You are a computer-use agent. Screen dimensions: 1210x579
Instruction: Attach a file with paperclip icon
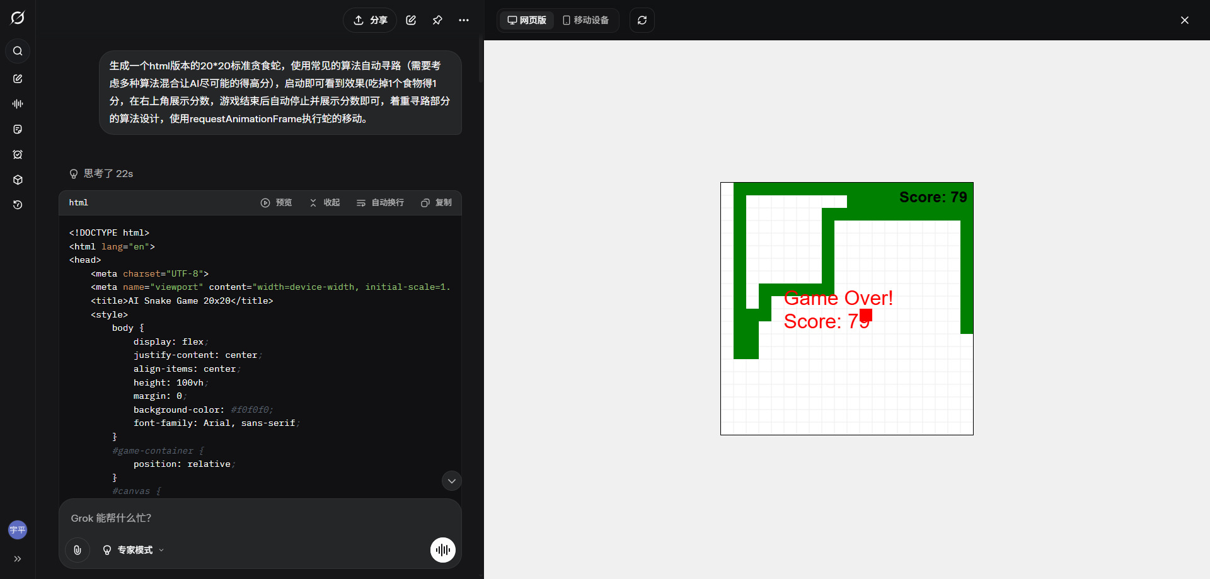tap(78, 550)
